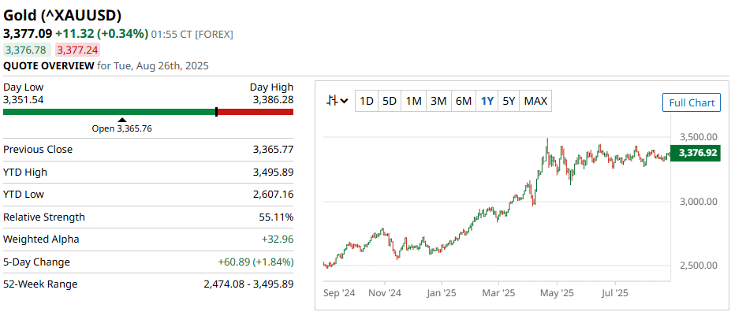Select the 5D chart range
The image size is (731, 312).
point(390,101)
